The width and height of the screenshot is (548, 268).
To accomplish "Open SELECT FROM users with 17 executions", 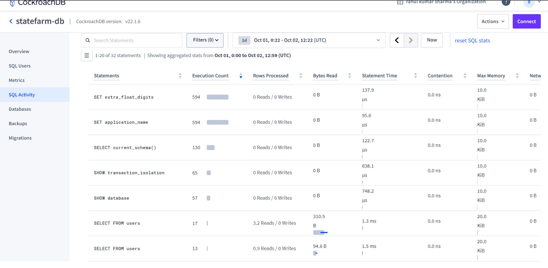I will click(117, 224).
